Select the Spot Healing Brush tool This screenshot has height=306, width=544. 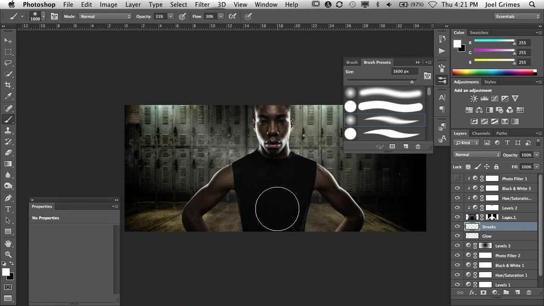8,108
